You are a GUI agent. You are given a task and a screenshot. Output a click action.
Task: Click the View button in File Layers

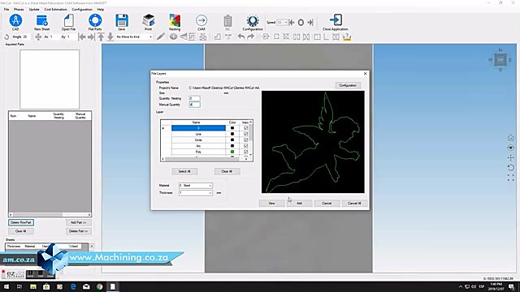point(271,203)
